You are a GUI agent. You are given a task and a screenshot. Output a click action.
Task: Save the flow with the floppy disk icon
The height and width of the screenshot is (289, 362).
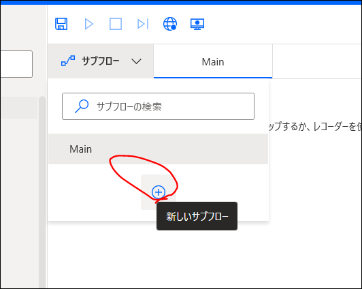pyautogui.click(x=61, y=24)
